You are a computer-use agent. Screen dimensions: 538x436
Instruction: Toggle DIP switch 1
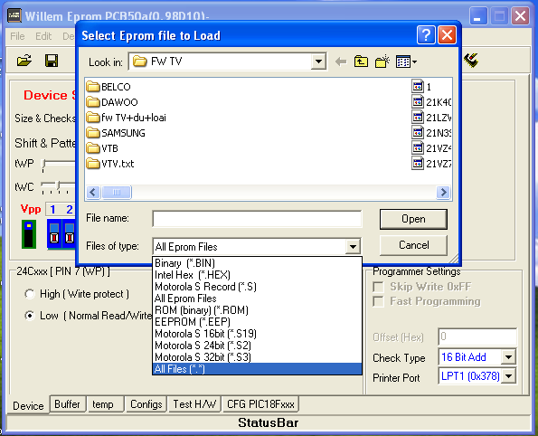[x=54, y=233]
